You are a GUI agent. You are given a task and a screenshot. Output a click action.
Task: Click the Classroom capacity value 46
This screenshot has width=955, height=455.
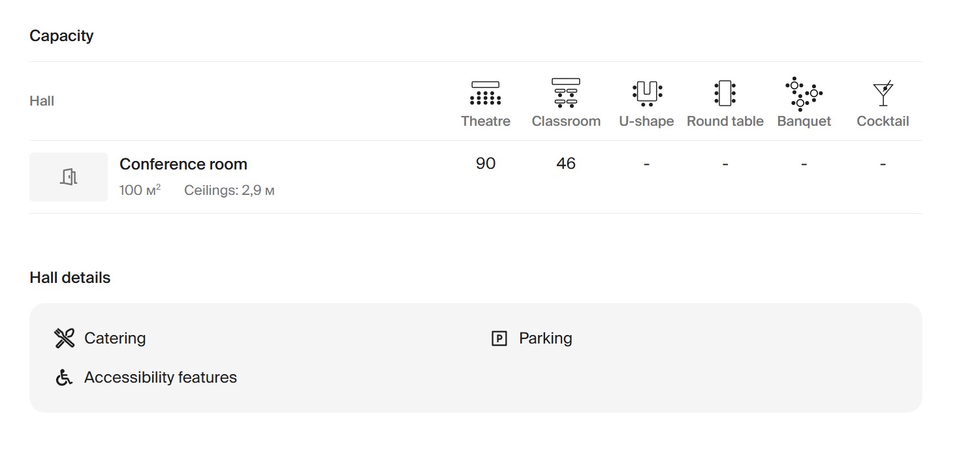coord(565,164)
